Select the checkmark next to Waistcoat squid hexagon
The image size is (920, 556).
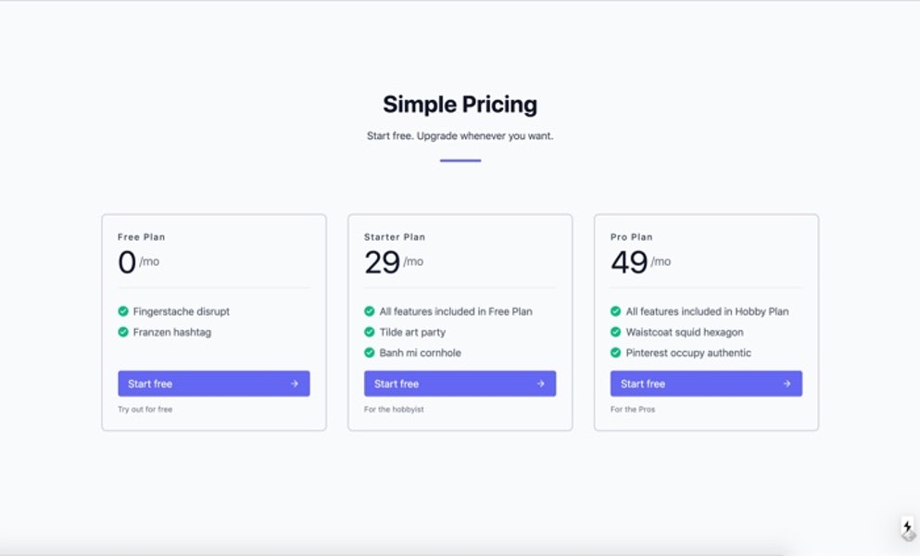[x=614, y=332]
